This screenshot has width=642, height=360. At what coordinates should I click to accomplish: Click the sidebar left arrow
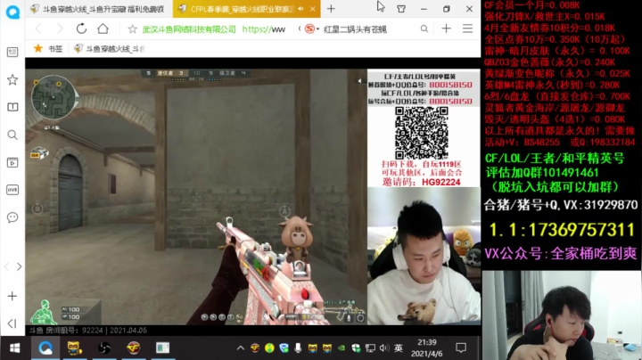(6, 266)
